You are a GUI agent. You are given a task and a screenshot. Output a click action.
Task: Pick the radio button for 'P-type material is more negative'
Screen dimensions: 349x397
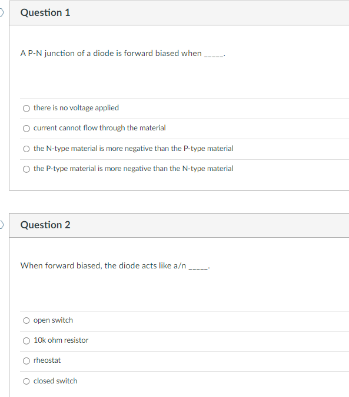pyautogui.click(x=26, y=169)
